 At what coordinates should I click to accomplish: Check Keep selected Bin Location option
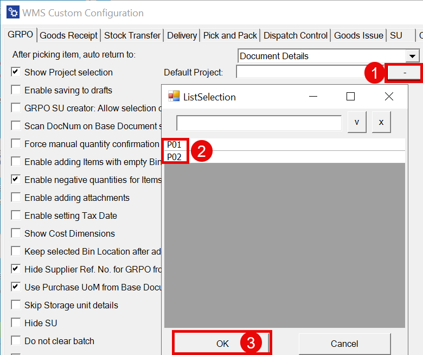click(16, 251)
